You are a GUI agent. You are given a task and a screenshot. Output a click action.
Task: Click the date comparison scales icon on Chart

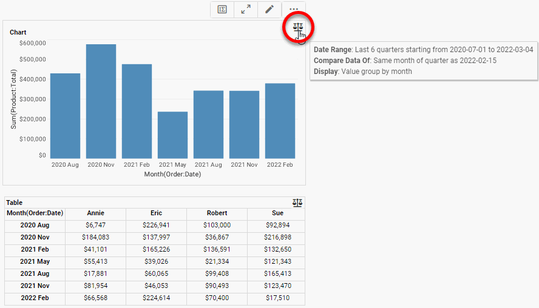click(x=297, y=27)
